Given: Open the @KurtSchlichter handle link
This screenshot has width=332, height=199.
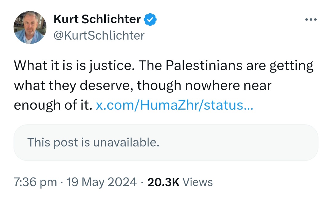Looking at the screenshot, I should pos(99,36).
